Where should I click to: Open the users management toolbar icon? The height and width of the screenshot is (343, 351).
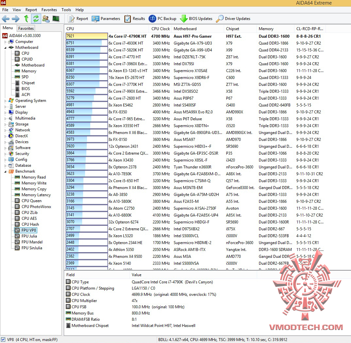coord(46,19)
